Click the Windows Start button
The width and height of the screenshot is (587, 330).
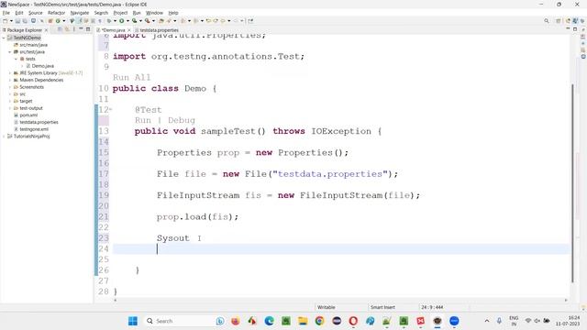[132, 321]
